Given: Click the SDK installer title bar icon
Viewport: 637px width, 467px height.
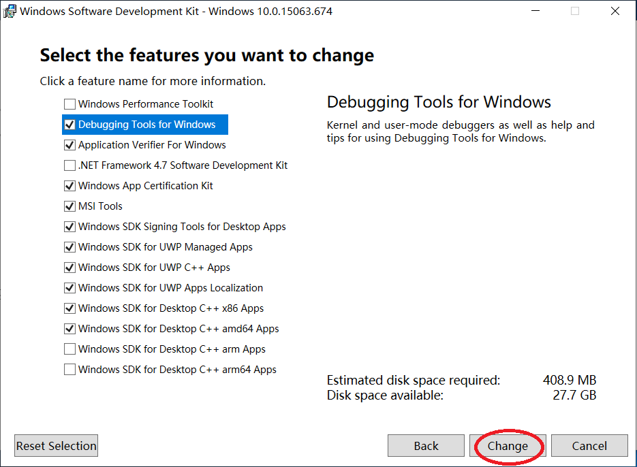Looking at the screenshot, I should pos(10,11).
